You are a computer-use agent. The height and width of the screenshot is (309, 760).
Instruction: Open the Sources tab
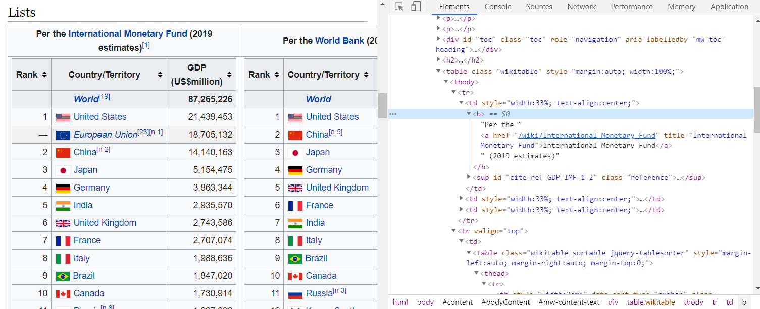click(539, 7)
